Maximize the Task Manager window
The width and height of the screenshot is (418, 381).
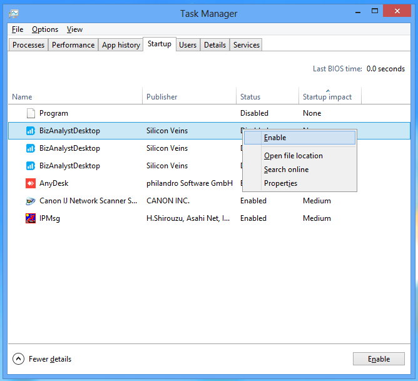[375, 11]
